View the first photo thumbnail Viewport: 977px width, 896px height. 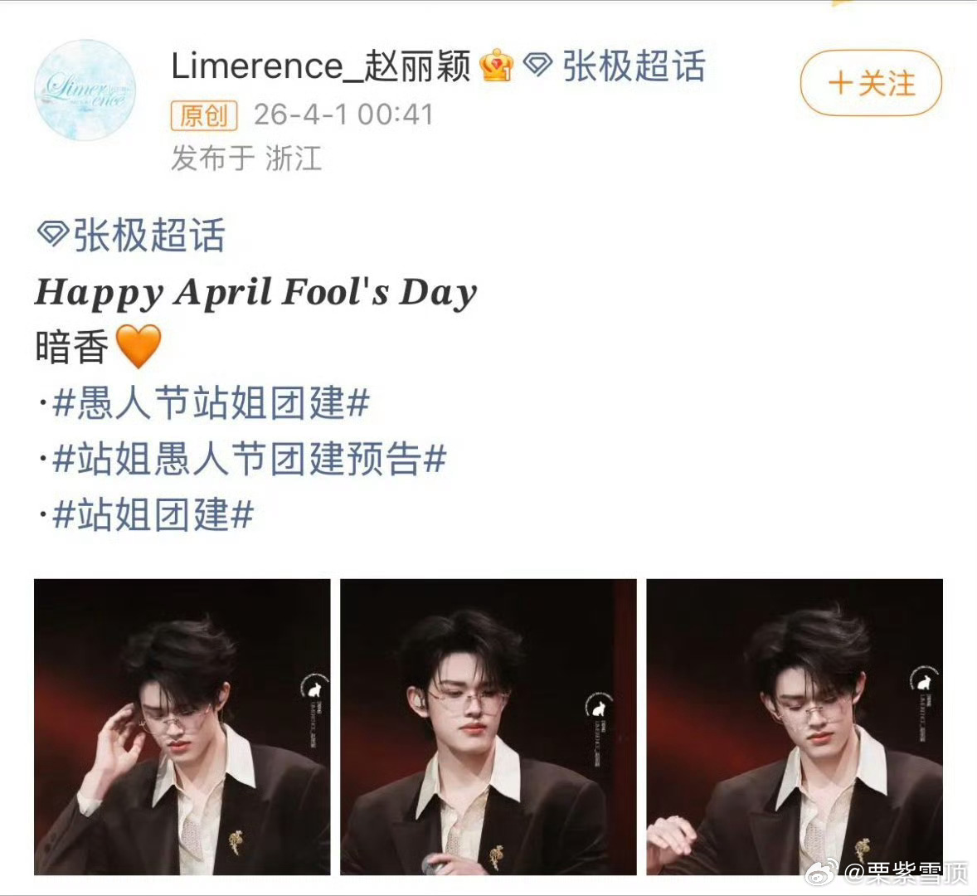click(x=182, y=727)
